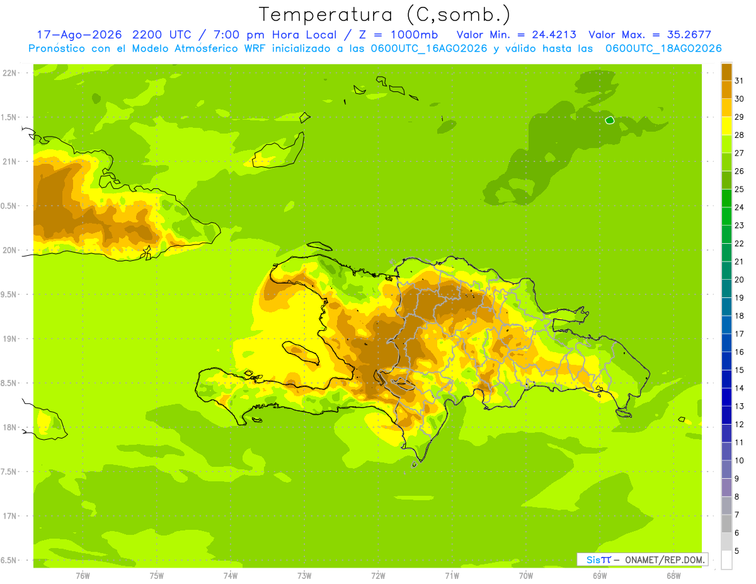Image resolution: width=756 pixels, height=584 pixels.
Task: Click the '22N' latitude label
Action: pos(9,73)
